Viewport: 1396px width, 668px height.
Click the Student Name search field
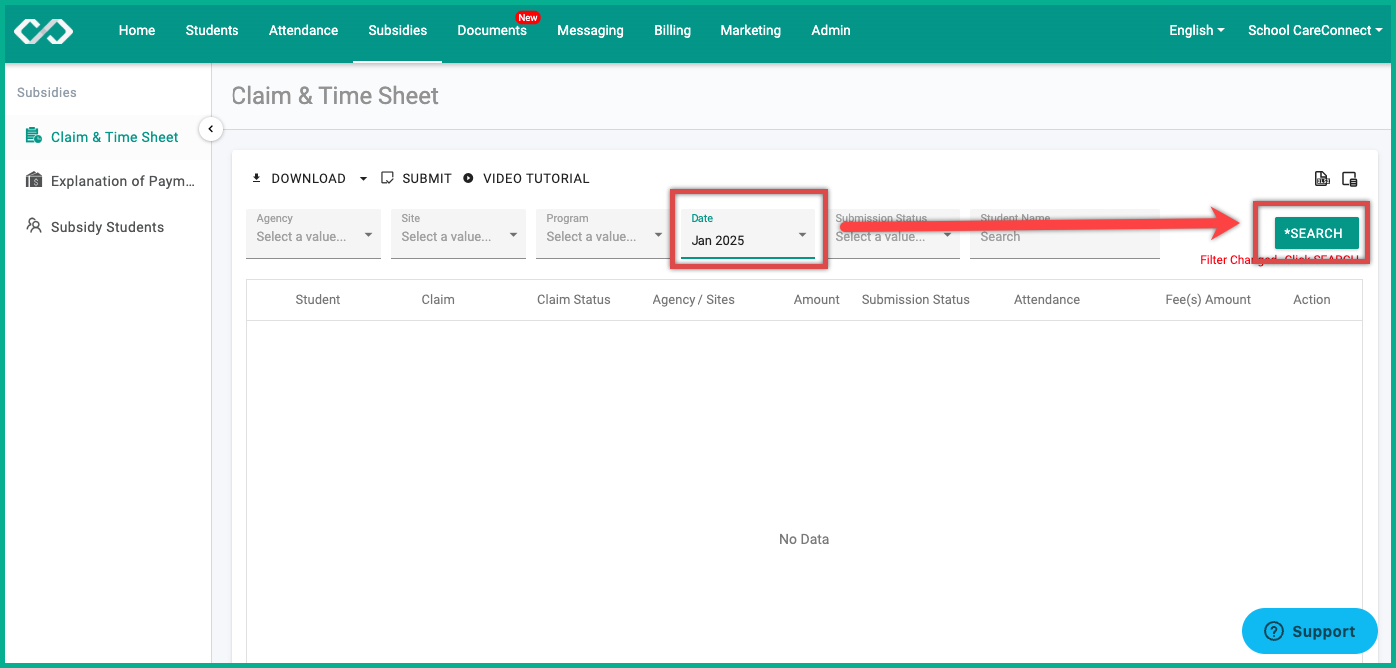pyautogui.click(x=1065, y=233)
